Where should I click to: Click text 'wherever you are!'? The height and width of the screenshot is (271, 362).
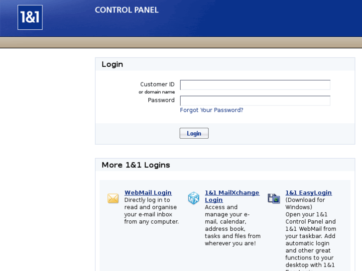[x=230, y=243]
